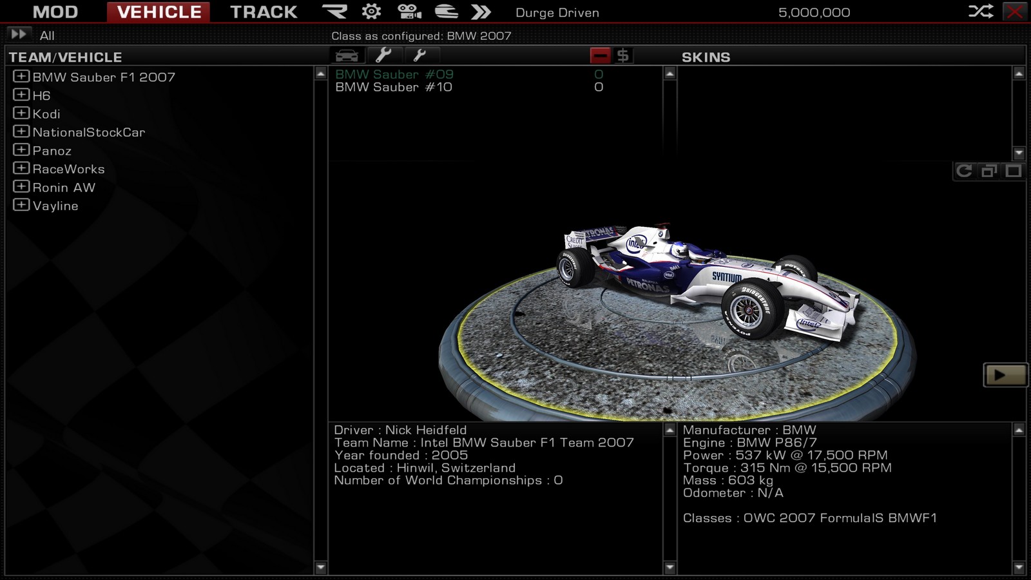Expand BMW Sauber F1 2007 tree node
Image resolution: width=1031 pixels, height=580 pixels.
[x=21, y=76]
